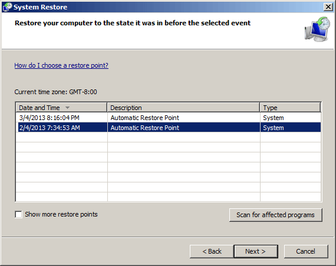Select the 2/4/2013 7:34:53 AM restore point
The height and width of the screenshot is (266, 336).
(x=169, y=128)
